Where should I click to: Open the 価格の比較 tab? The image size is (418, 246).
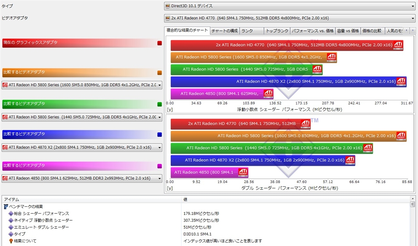point(372,31)
